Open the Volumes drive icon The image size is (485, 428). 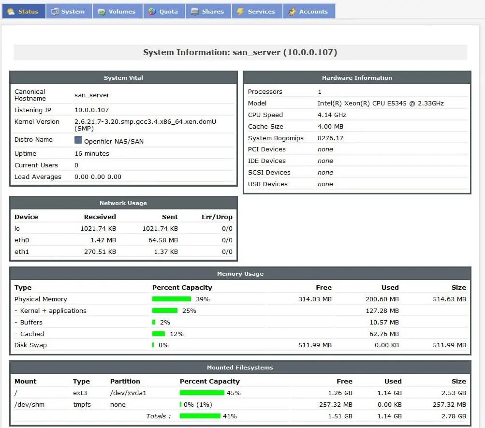pyautogui.click(x=102, y=11)
